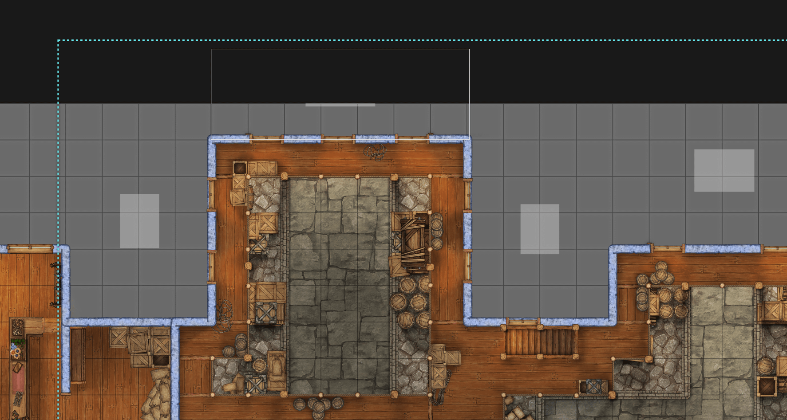Select the open empty crate in the central room
The height and width of the screenshot is (420, 787).
coord(240,168)
